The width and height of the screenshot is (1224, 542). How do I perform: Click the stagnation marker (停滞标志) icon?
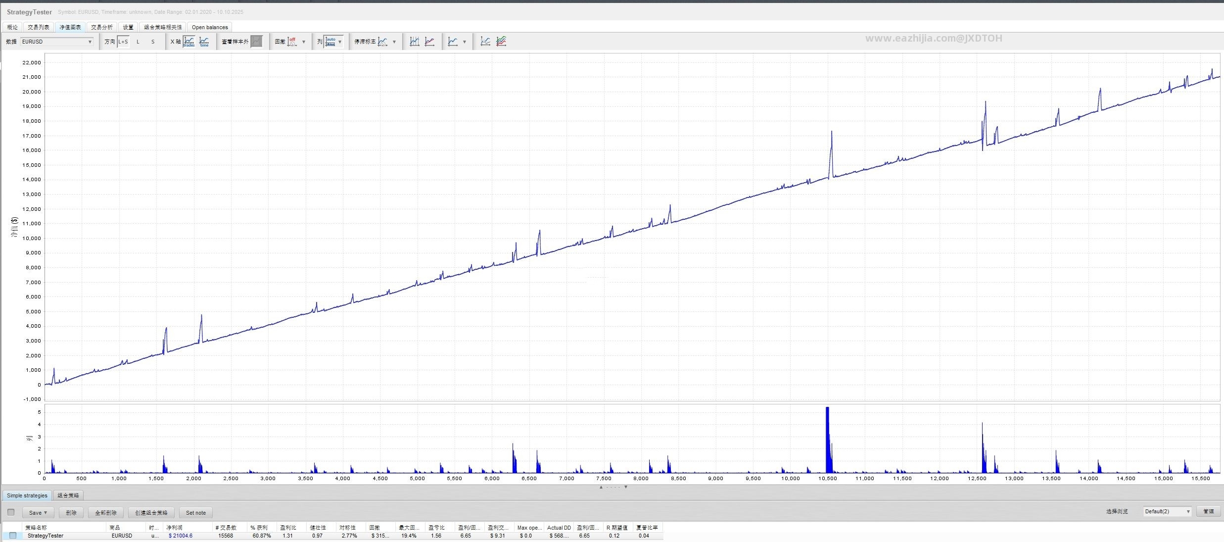coord(383,42)
